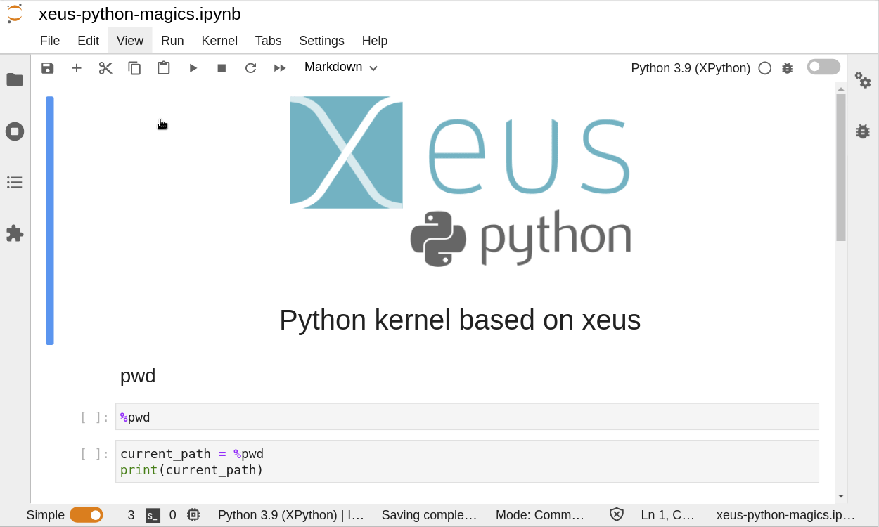Screen dimensions: 879x527
Task: Click into the %pwd code cell
Action: click(467, 417)
